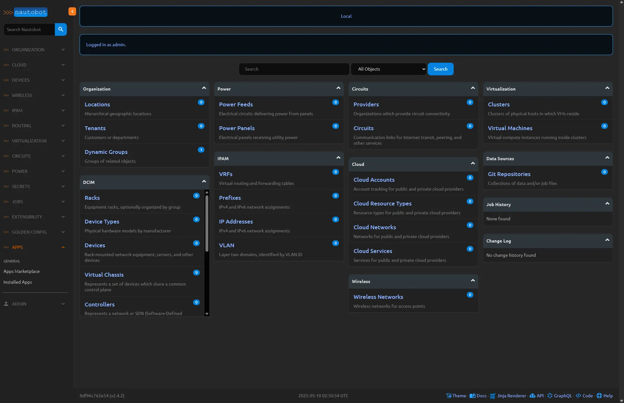Open Apps Marketplace menu item
Screen dimensions: 624x403
pyautogui.click(x=22, y=271)
